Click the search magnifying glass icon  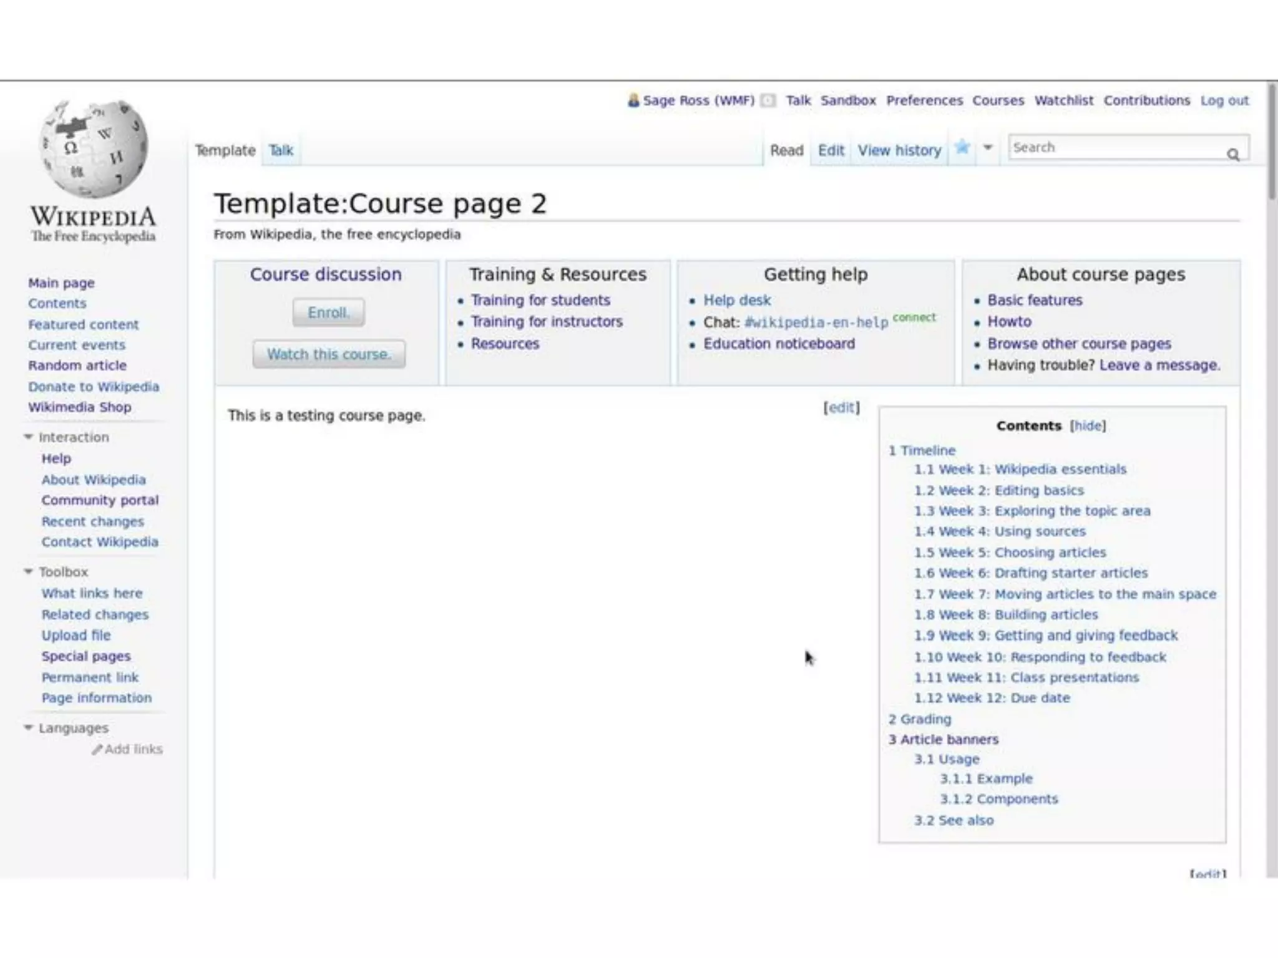[1232, 154]
